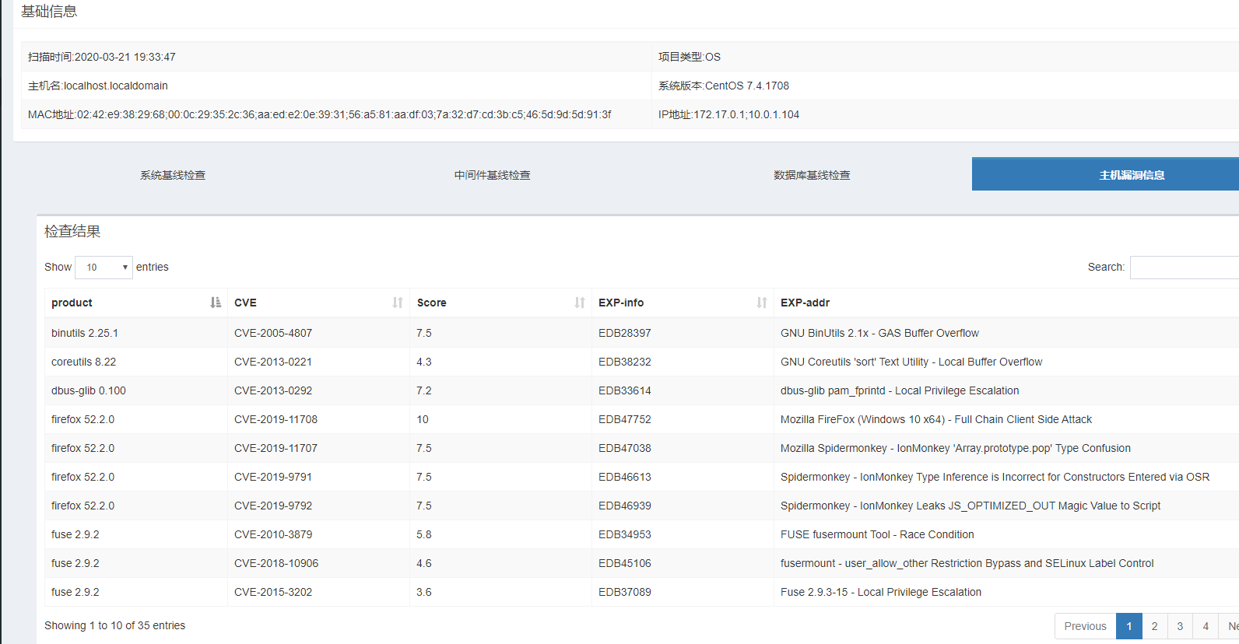Select cell dbus-glib 0.100
Viewport: 1239px width, 644px height.
click(x=89, y=390)
